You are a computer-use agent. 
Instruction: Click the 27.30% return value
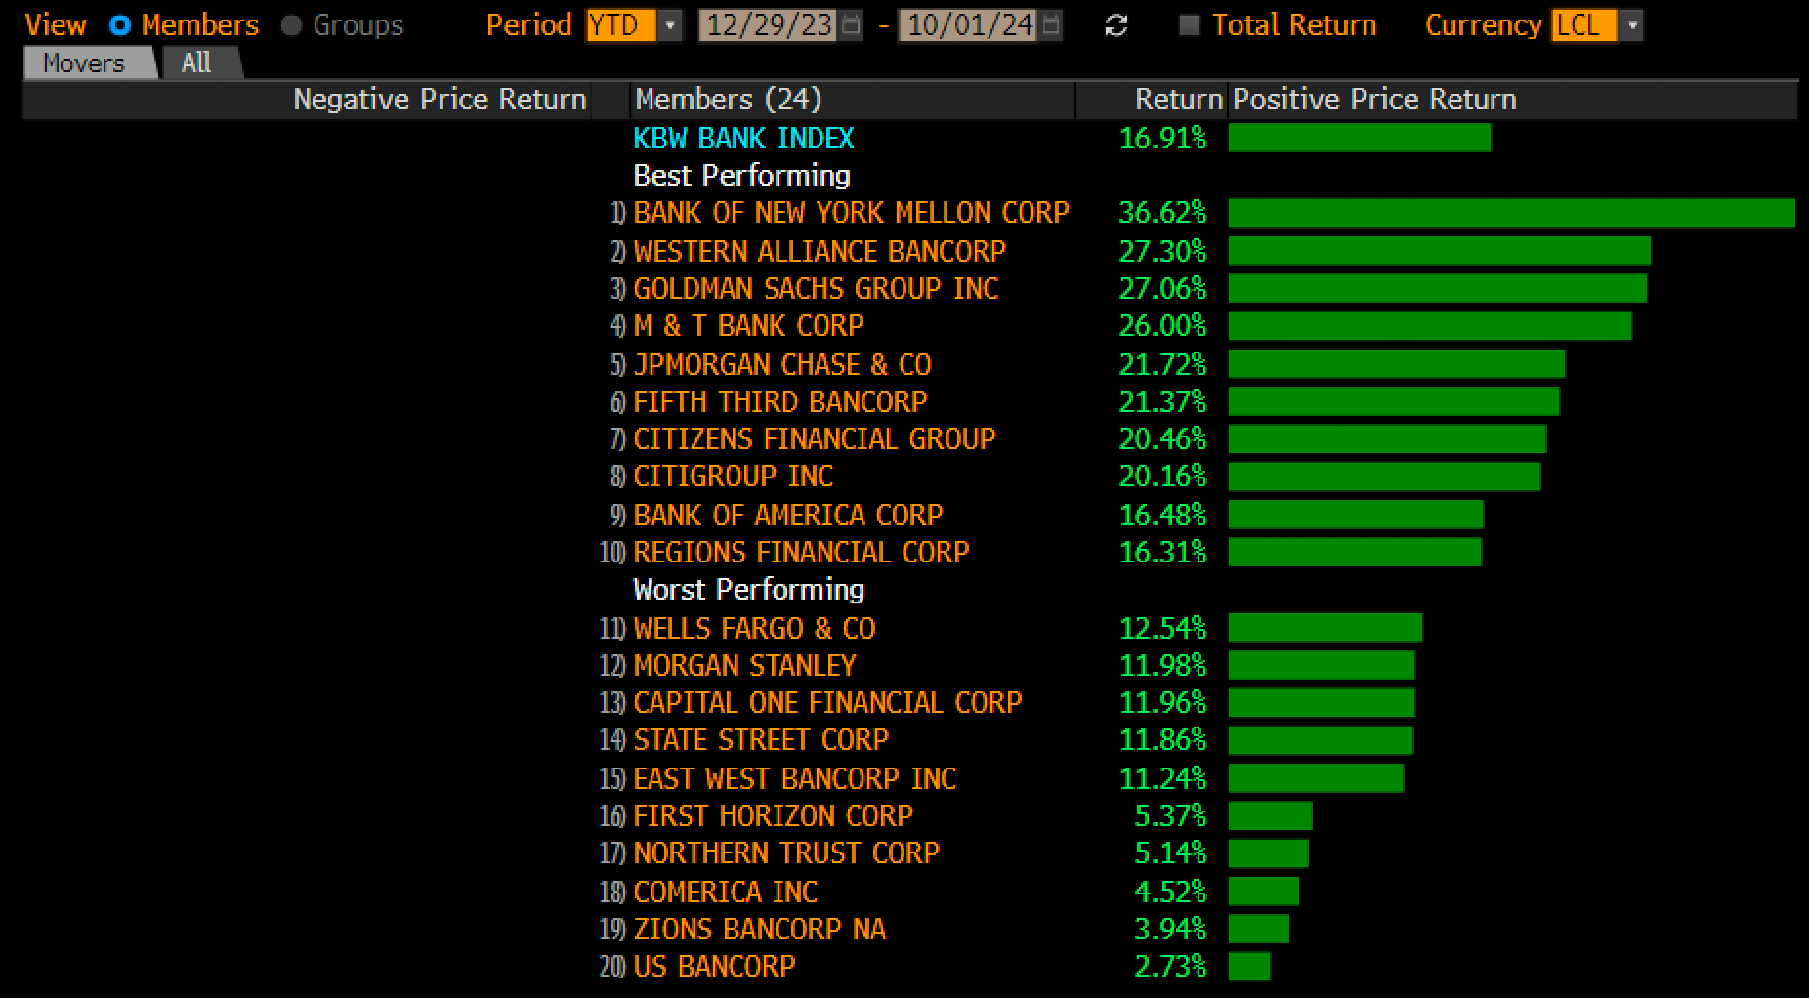[1162, 251]
